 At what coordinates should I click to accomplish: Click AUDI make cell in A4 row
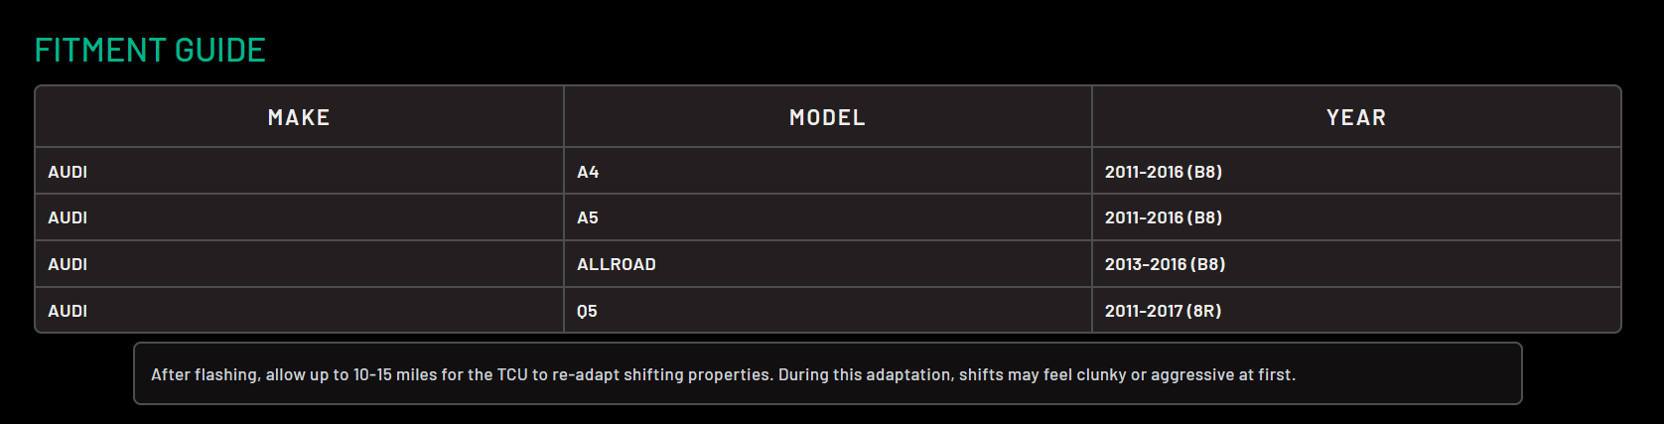(68, 172)
